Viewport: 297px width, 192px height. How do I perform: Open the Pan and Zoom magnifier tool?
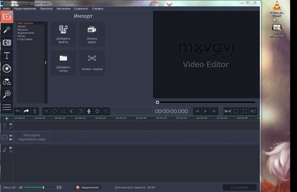pos(7,94)
